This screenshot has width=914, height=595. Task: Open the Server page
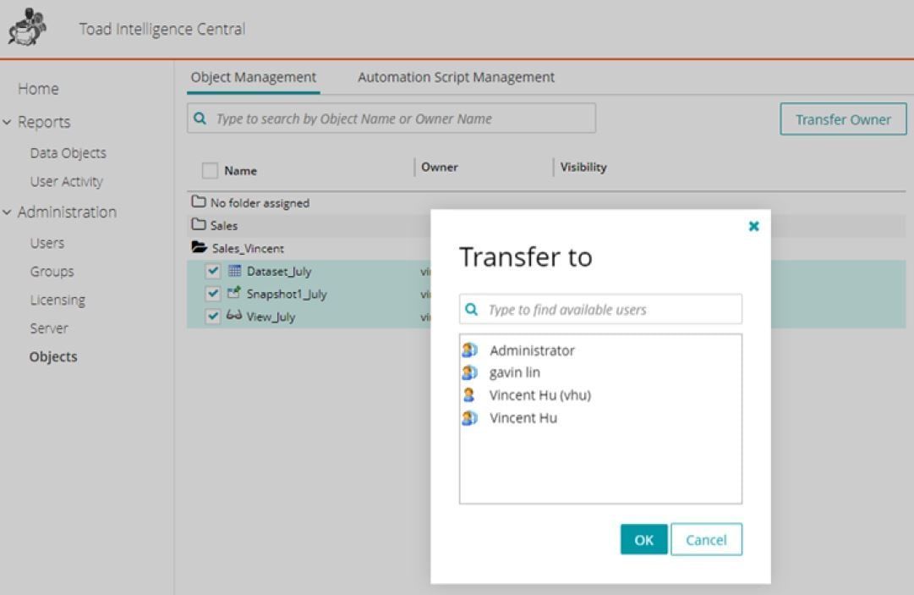pyautogui.click(x=50, y=328)
